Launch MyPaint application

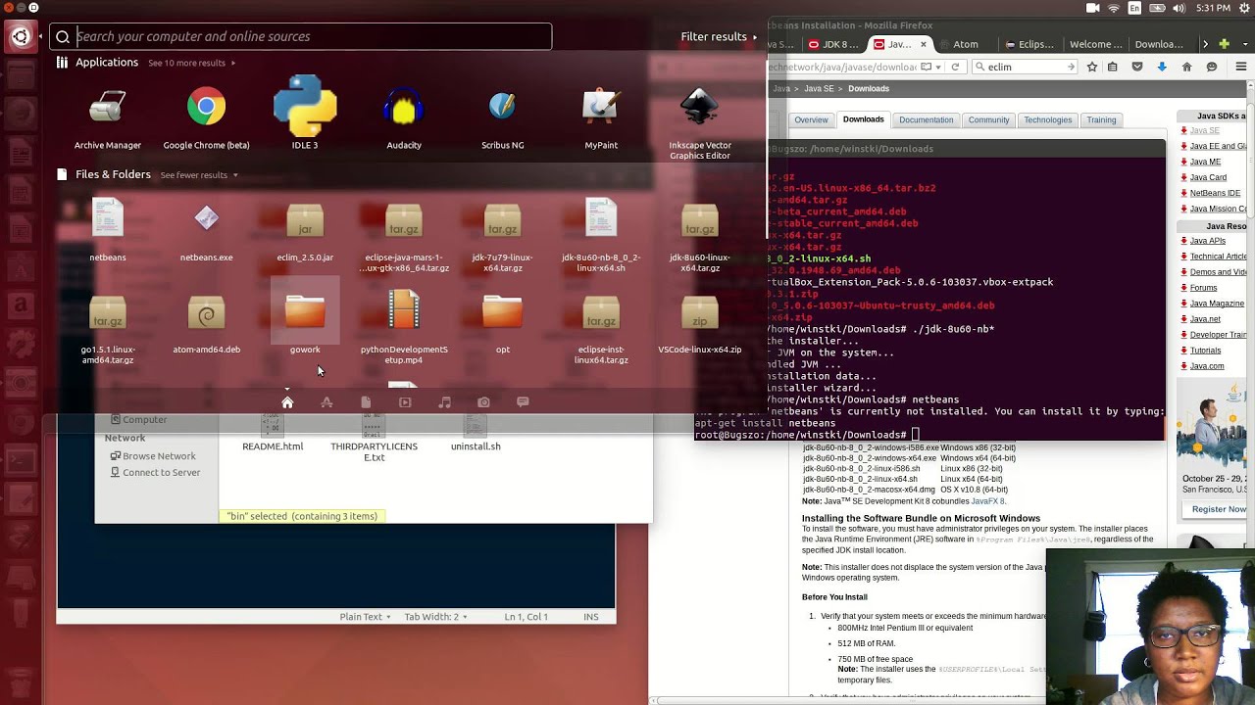[601, 118]
